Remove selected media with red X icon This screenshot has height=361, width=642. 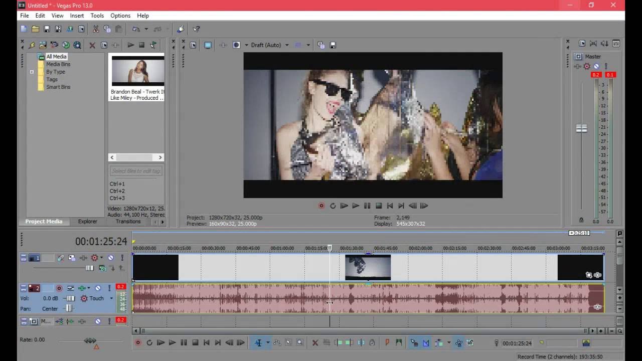pyautogui.click(x=92, y=45)
